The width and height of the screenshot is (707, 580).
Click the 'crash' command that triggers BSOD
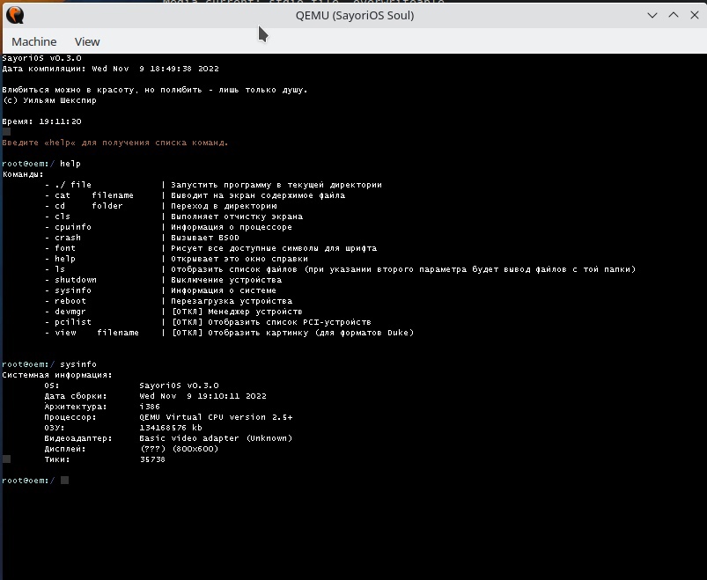tap(67, 238)
